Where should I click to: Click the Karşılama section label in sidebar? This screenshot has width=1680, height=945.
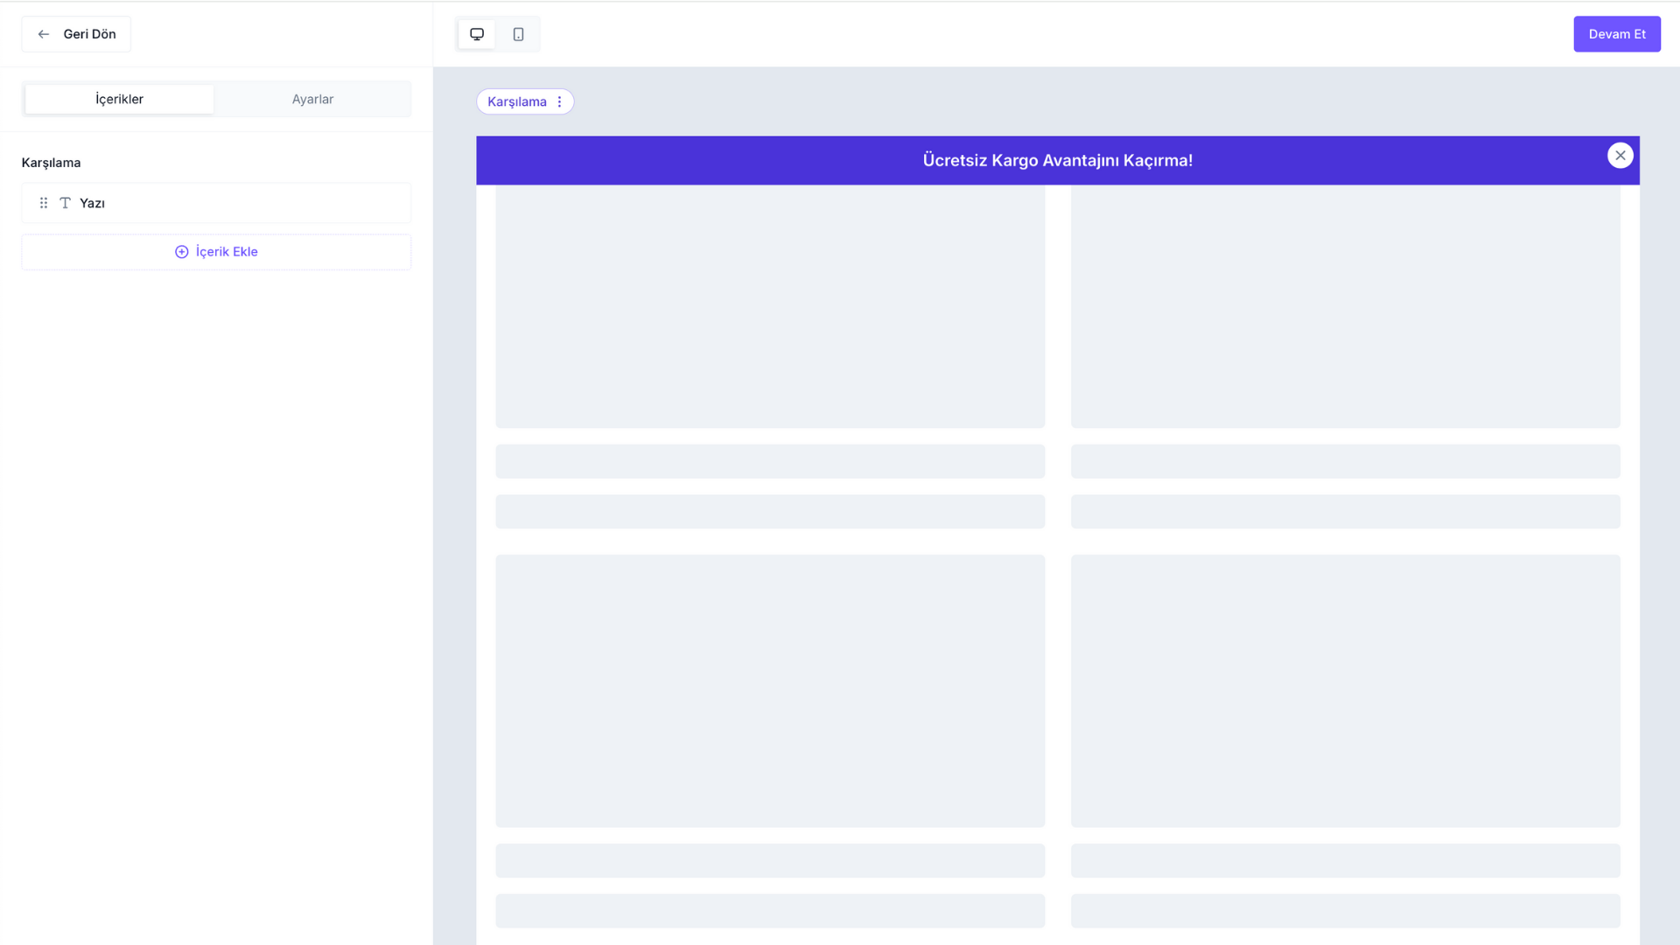point(51,163)
